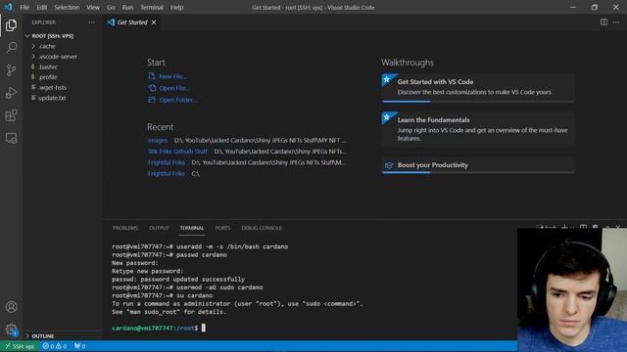Switch to the PORTS panel tab
This screenshot has width=627, height=352.
(x=222, y=228)
